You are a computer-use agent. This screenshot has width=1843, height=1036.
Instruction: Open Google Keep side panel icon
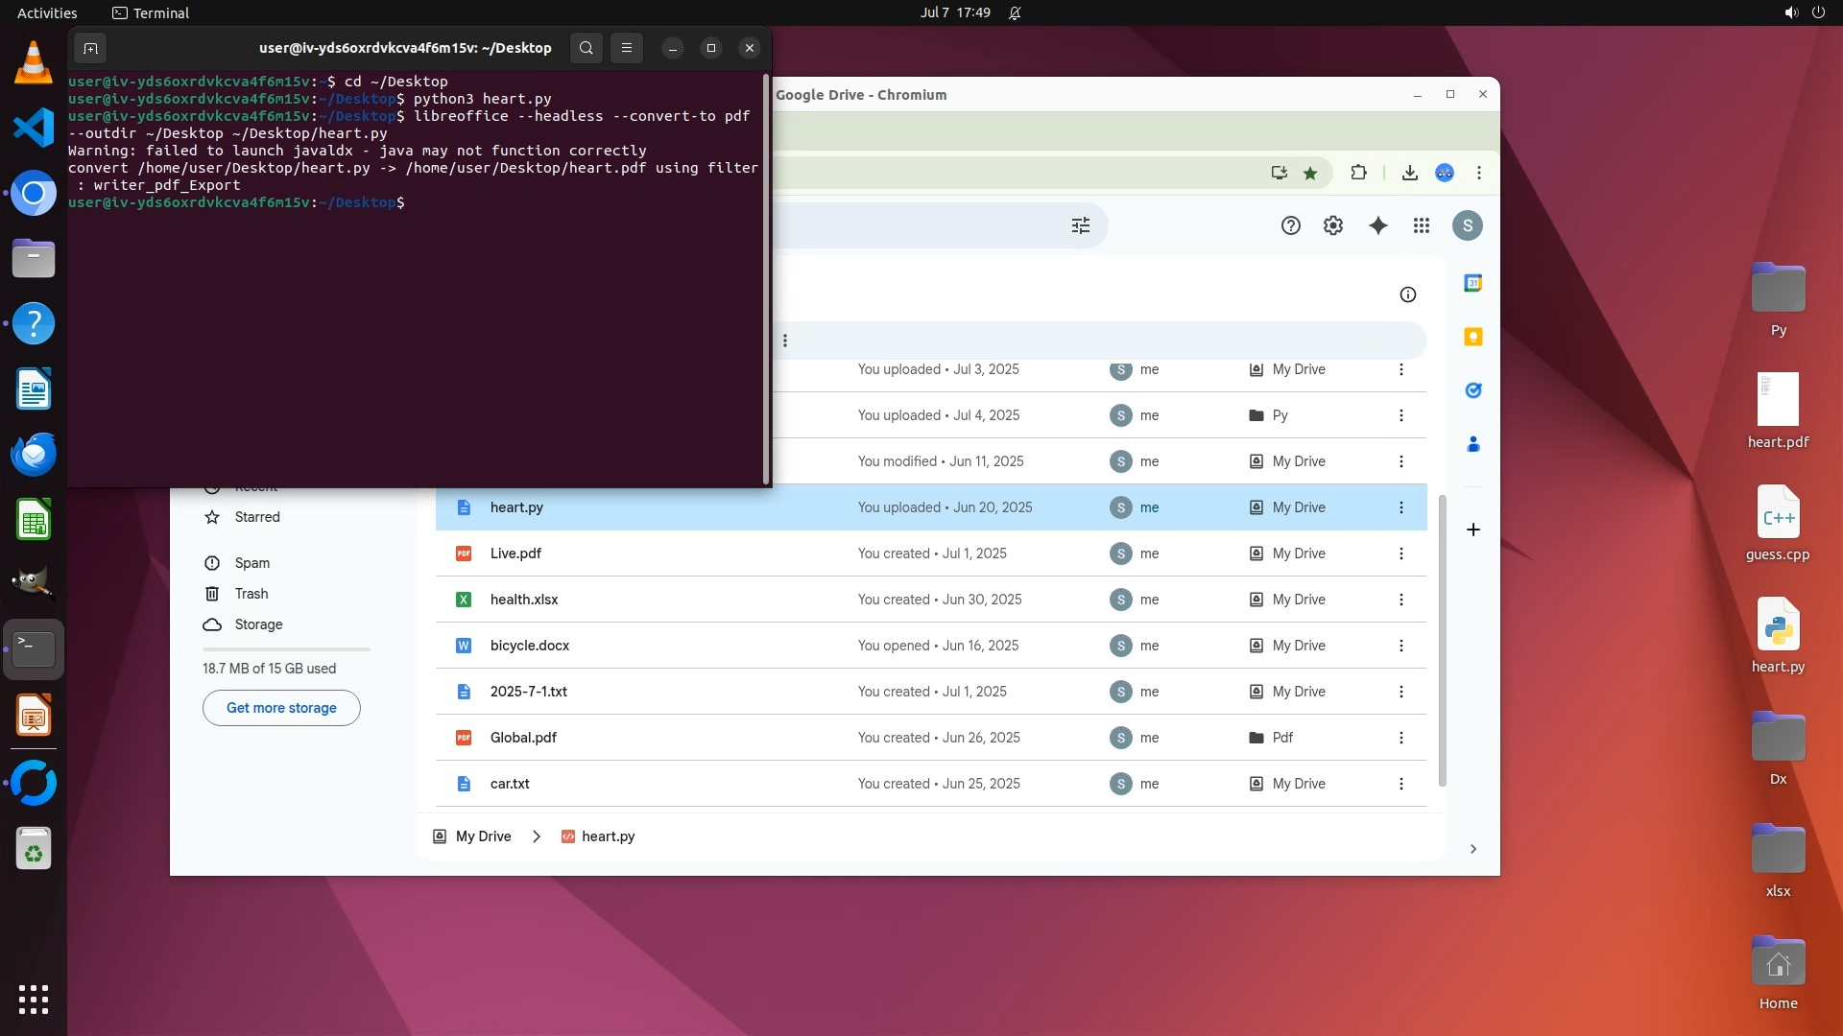tap(1472, 337)
